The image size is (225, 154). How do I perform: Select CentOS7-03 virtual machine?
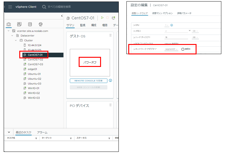(x=36, y=64)
